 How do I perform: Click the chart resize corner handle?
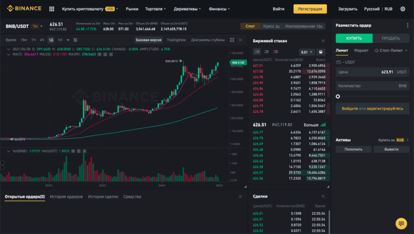[x=245, y=186]
